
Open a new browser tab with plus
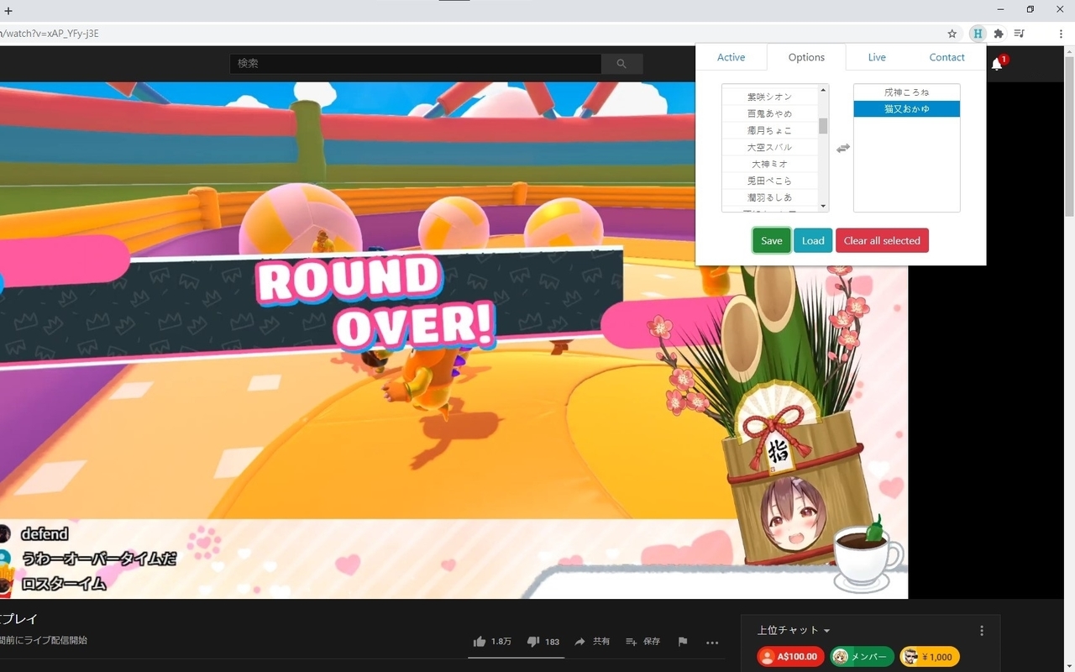[8, 10]
